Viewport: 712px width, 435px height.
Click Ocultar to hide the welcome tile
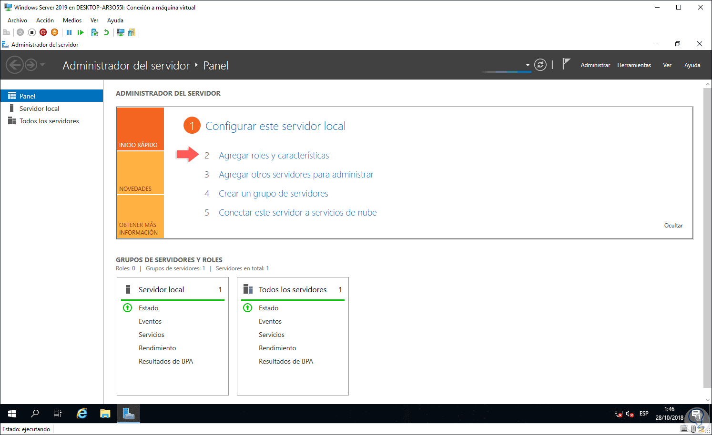(x=673, y=226)
